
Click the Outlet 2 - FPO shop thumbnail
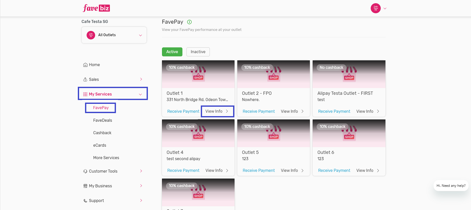point(273,74)
